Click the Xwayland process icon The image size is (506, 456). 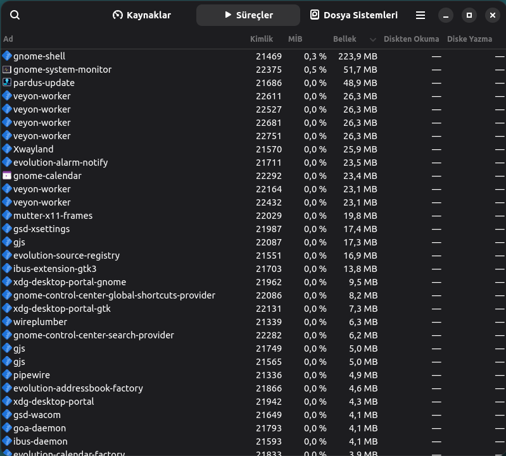click(7, 149)
